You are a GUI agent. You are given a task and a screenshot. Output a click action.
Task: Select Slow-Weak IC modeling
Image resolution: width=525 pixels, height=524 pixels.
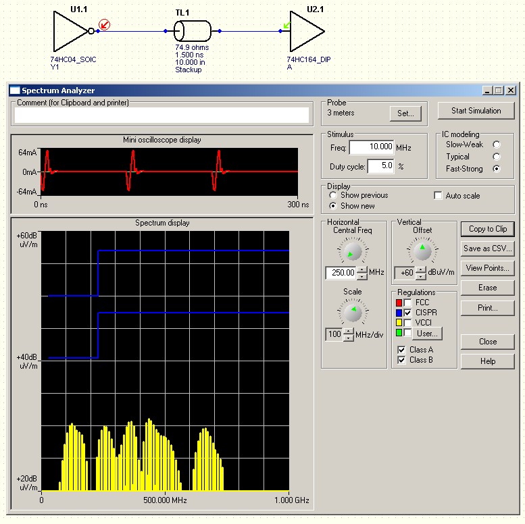pos(497,145)
